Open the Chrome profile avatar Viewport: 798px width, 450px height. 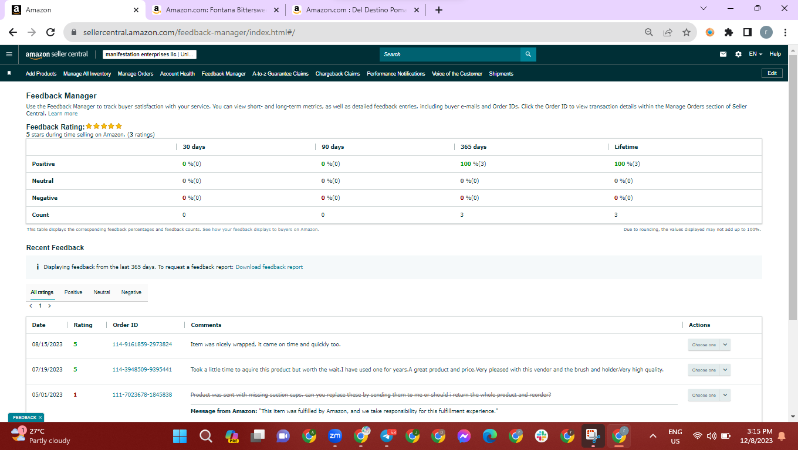coord(766,32)
